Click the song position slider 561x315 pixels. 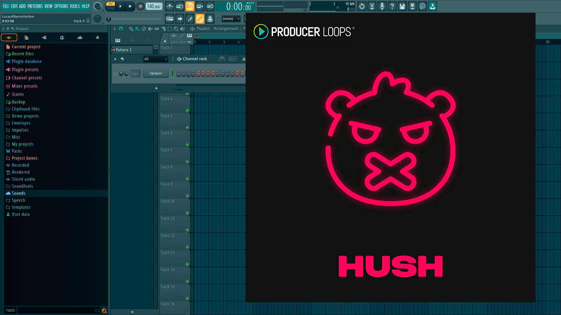[x=134, y=19]
